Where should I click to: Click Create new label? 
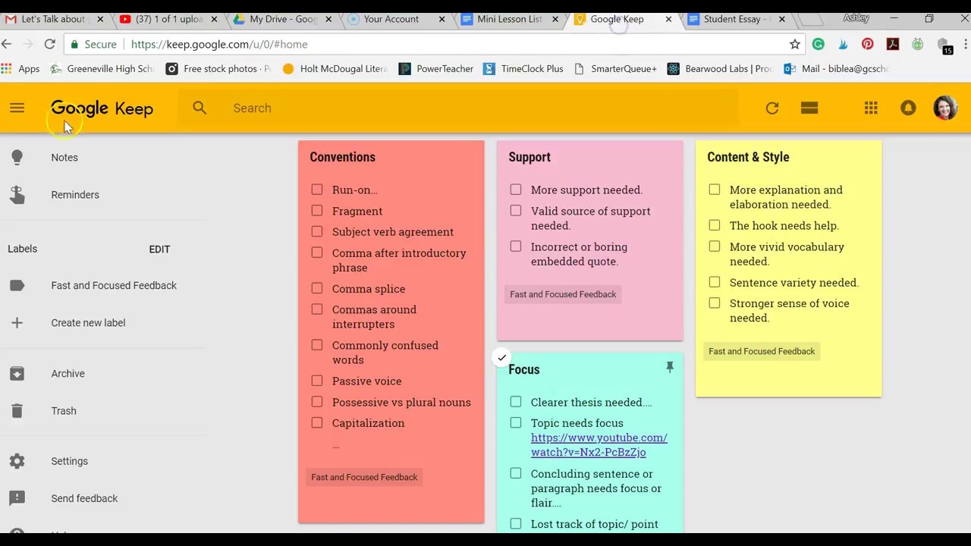tap(88, 322)
